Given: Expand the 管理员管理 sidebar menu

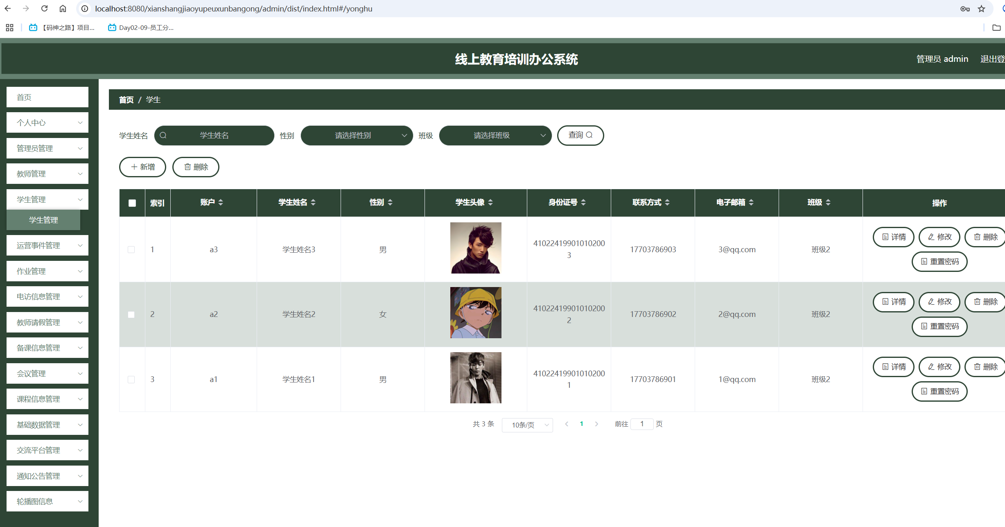Looking at the screenshot, I should 47,148.
